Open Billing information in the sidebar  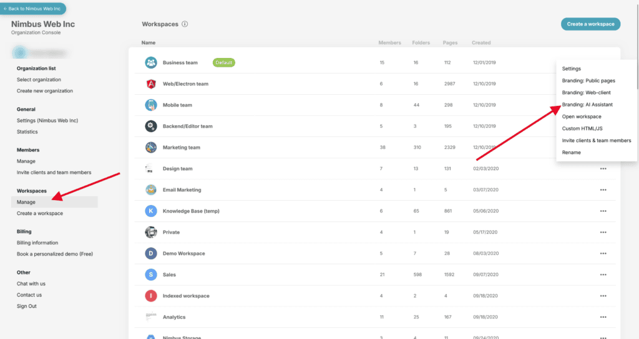(37, 243)
